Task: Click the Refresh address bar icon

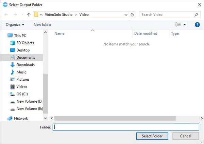Action: pos(132,15)
